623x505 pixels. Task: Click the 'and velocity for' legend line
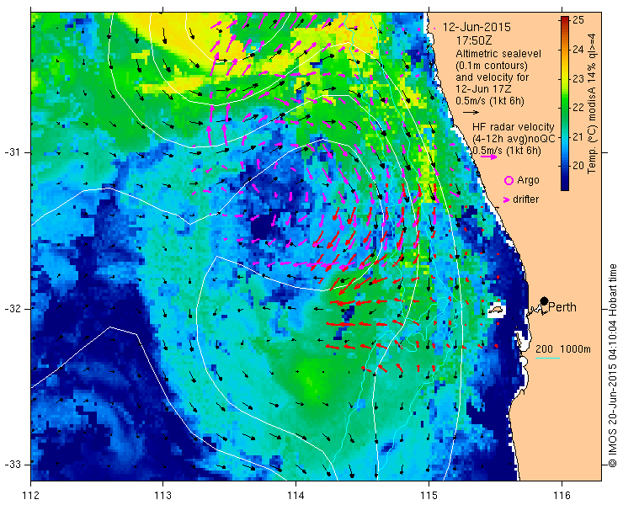coord(493,77)
